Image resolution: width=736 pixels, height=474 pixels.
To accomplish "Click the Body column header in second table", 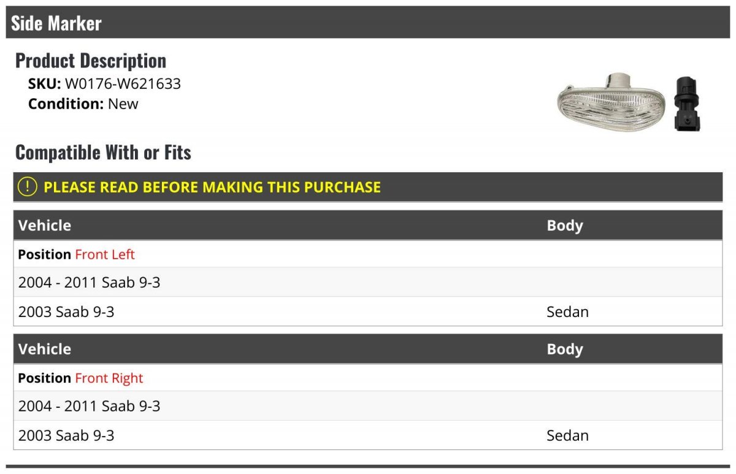I will tap(565, 349).
